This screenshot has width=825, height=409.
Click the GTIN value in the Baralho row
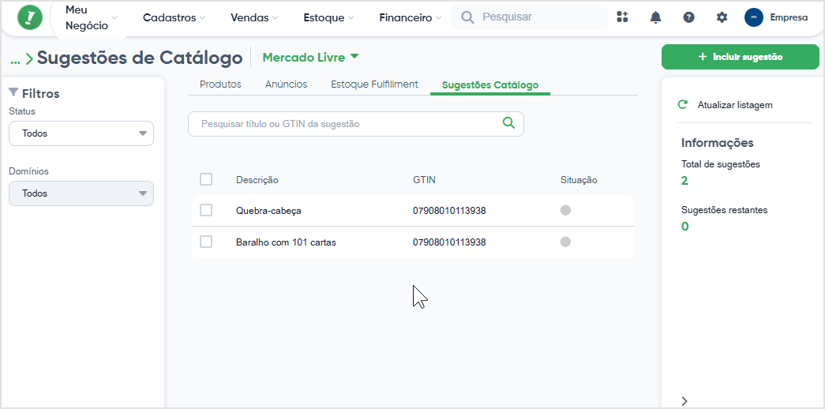449,242
